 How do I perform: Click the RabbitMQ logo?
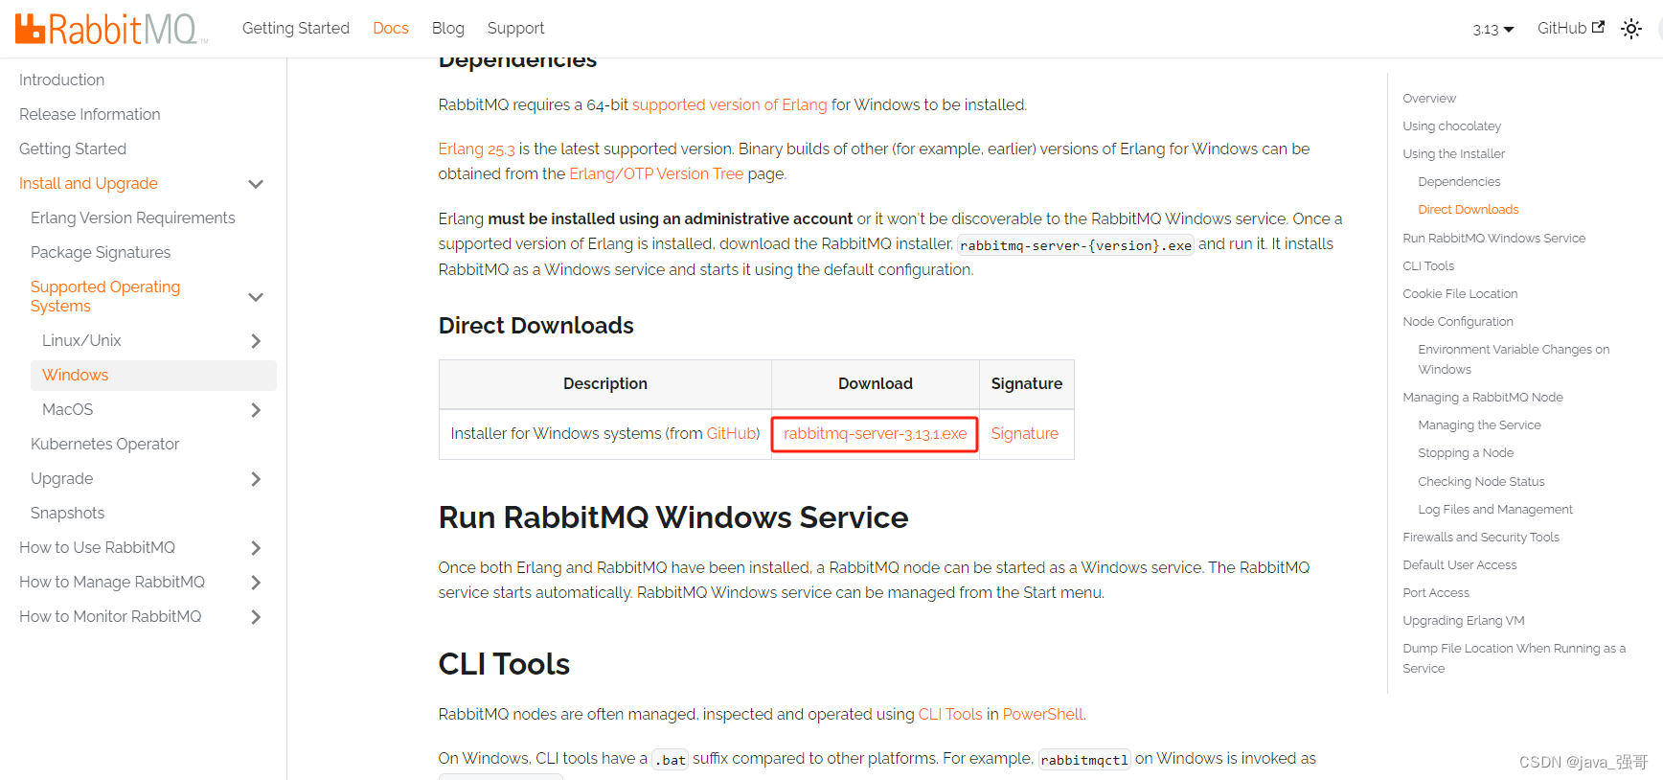111,29
